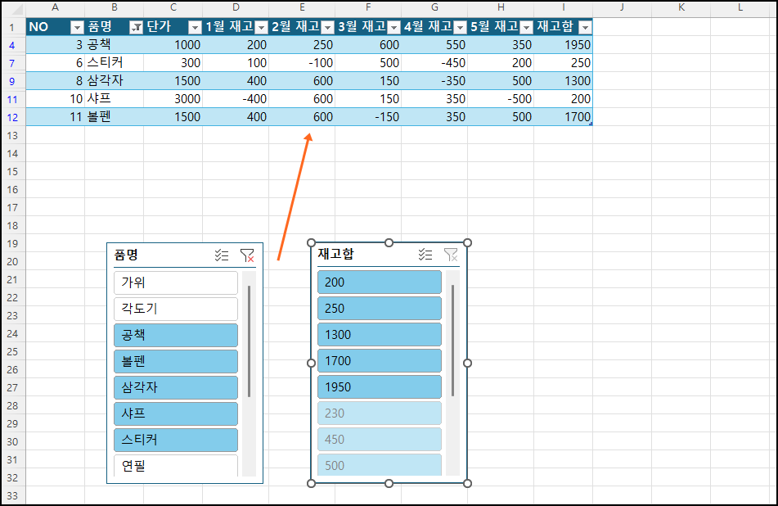Image resolution: width=778 pixels, height=506 pixels.
Task: Toggle multi-select in 품명 slicer
Action: click(222, 255)
